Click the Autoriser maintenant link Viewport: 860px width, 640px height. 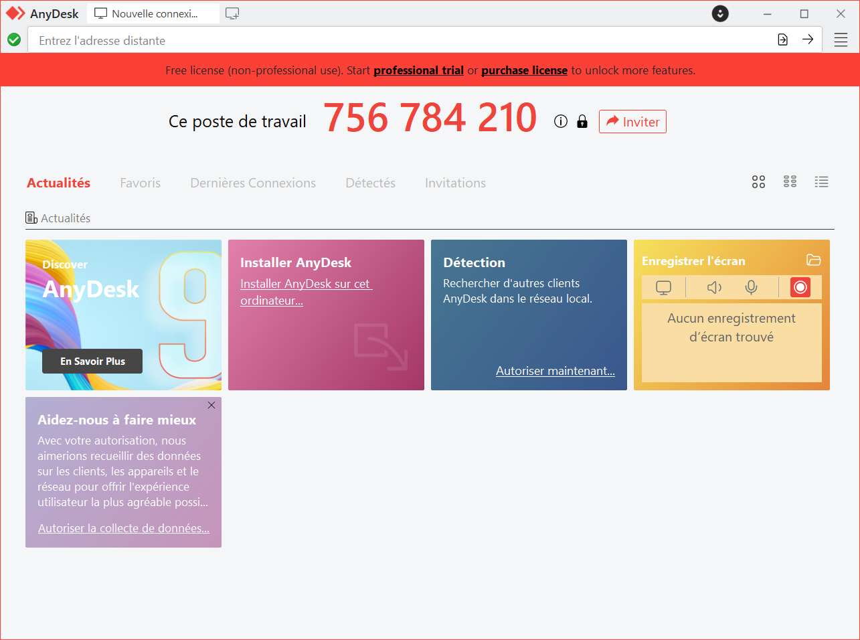(x=555, y=370)
